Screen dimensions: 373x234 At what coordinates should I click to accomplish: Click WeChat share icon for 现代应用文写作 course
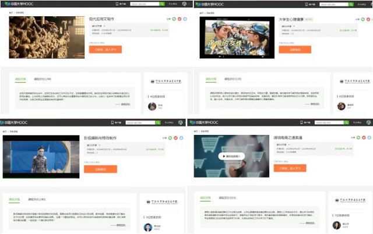pos(173,19)
